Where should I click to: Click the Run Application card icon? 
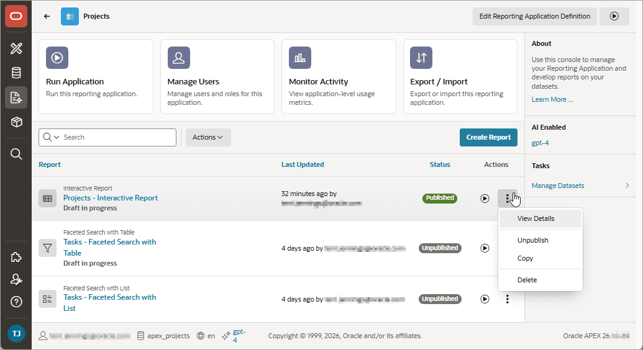tap(57, 58)
